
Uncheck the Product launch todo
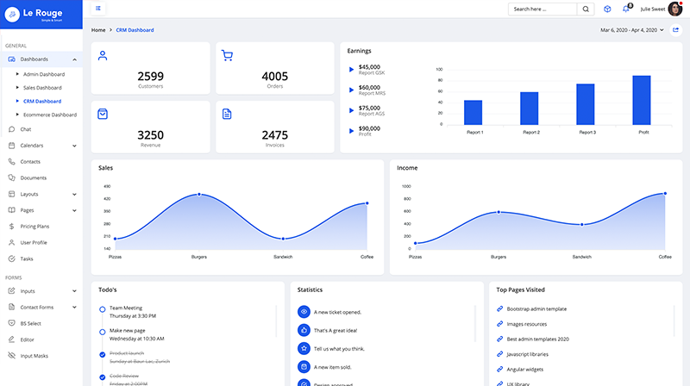click(x=103, y=354)
